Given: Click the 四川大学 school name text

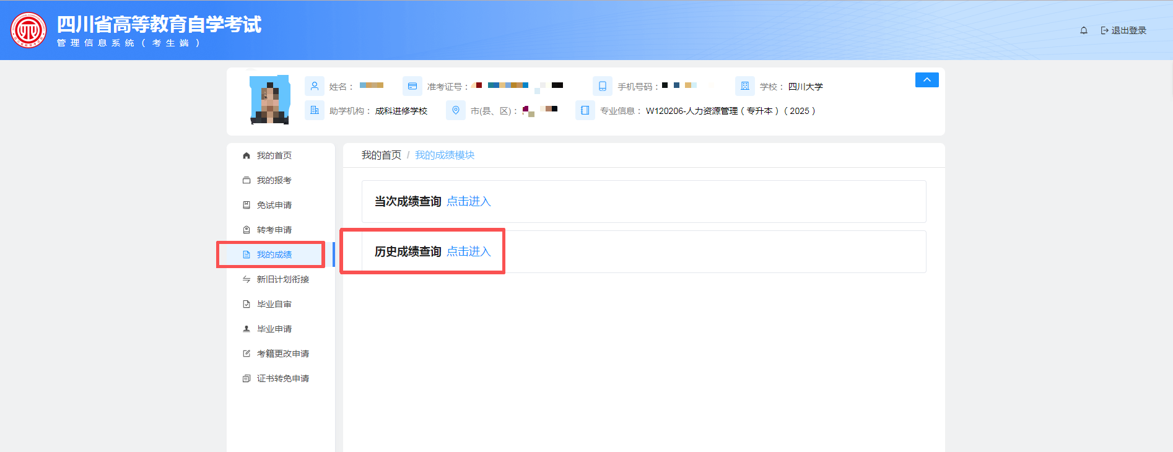Looking at the screenshot, I should (x=806, y=87).
